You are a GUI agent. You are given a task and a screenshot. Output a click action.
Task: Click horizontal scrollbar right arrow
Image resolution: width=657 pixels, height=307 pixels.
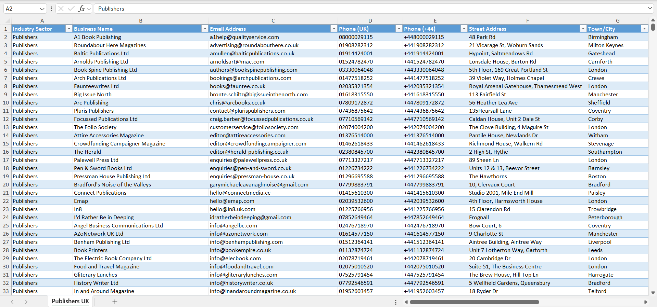coord(646,302)
